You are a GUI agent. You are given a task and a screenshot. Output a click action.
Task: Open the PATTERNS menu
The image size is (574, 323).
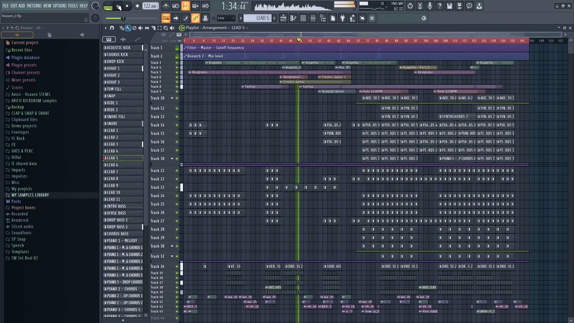tap(34, 6)
